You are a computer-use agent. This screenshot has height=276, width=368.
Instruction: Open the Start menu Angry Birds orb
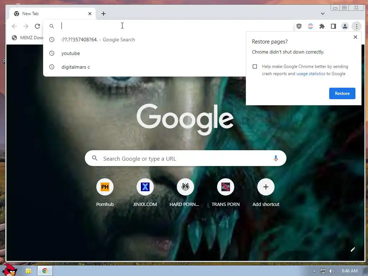(9, 270)
